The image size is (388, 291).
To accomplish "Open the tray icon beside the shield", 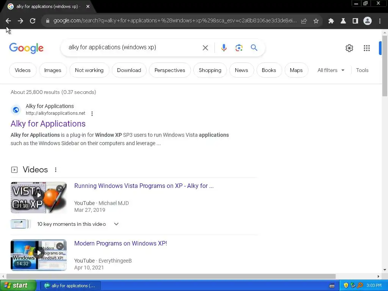I will tap(353, 285).
